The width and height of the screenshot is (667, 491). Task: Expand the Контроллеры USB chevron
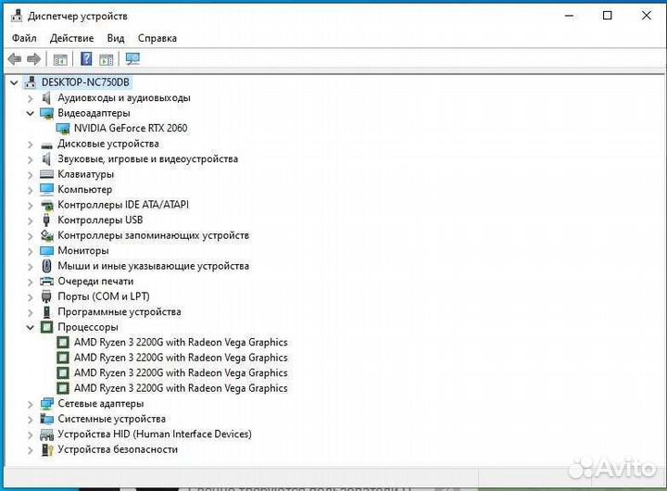point(31,220)
